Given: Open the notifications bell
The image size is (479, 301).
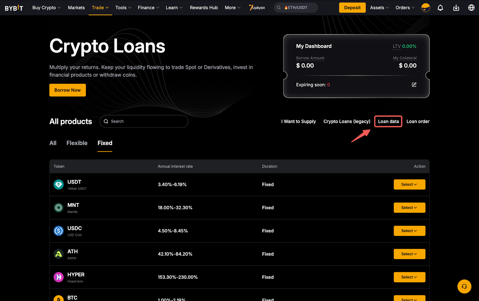Looking at the screenshot, I should point(440,8).
